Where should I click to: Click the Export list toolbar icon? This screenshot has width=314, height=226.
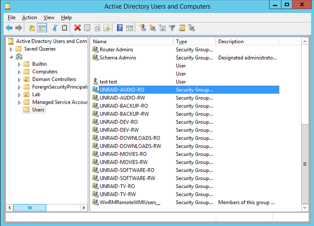tap(107, 28)
